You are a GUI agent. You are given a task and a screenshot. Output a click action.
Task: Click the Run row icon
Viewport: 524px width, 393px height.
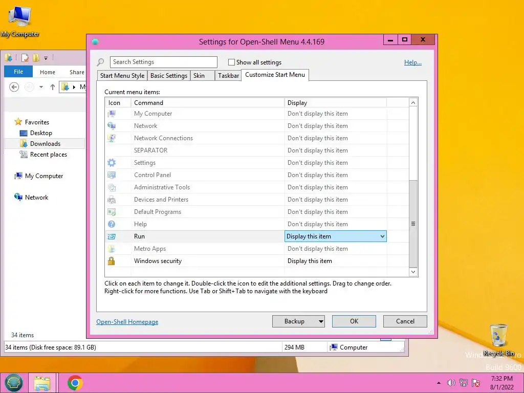(112, 236)
